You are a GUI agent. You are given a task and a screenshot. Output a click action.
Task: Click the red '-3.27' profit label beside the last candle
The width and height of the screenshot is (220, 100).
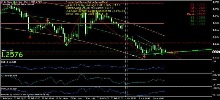(x=173, y=53)
